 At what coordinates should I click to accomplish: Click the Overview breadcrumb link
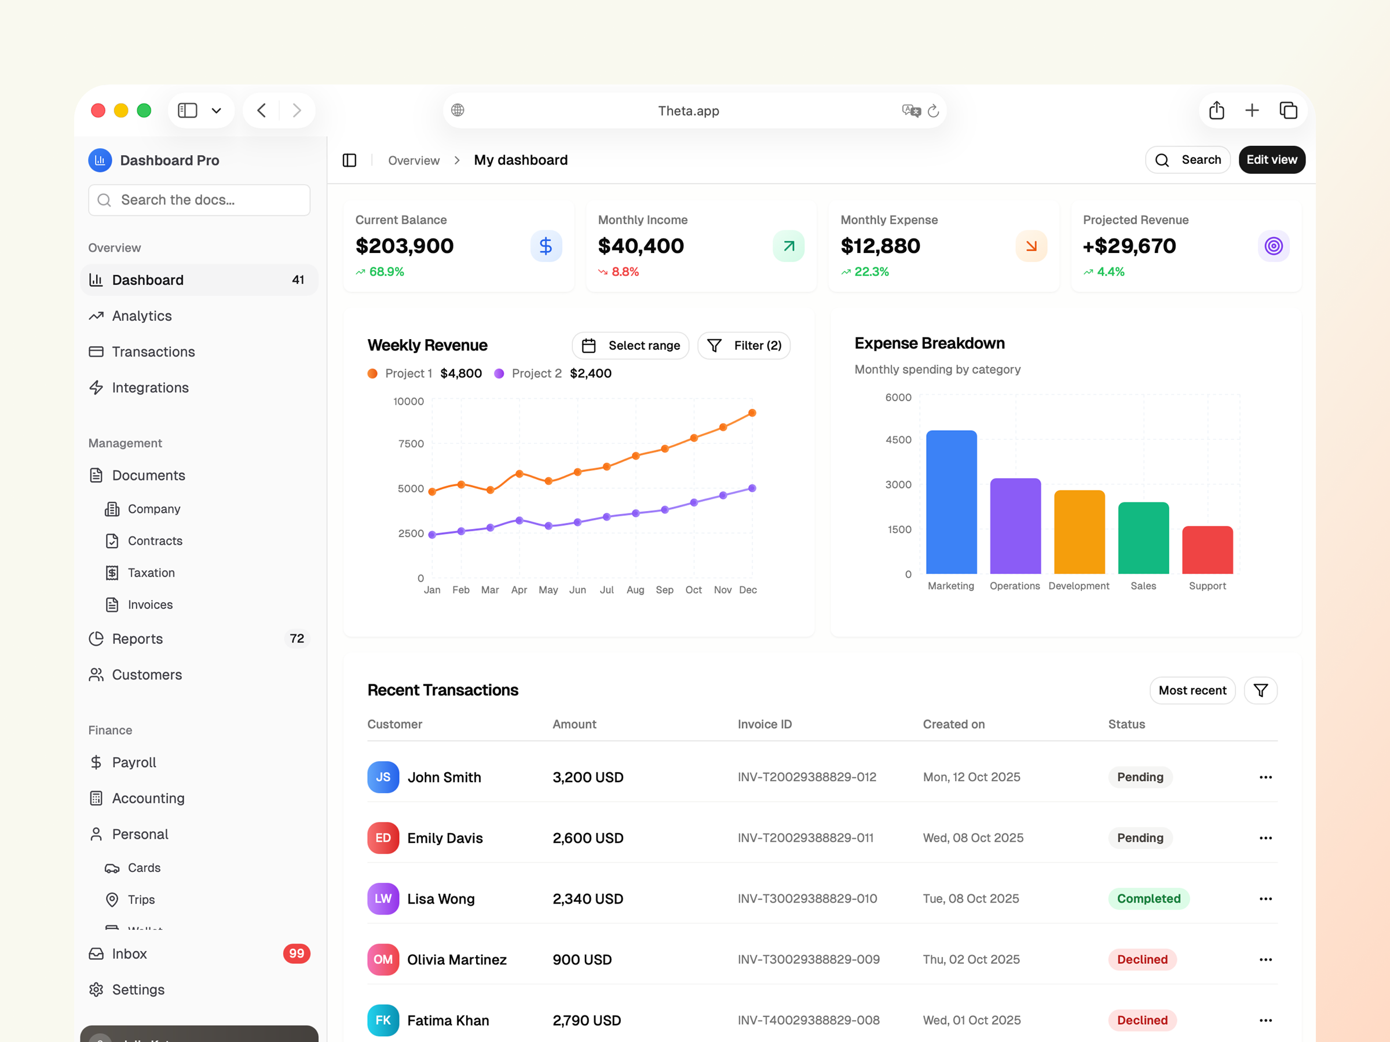414,160
